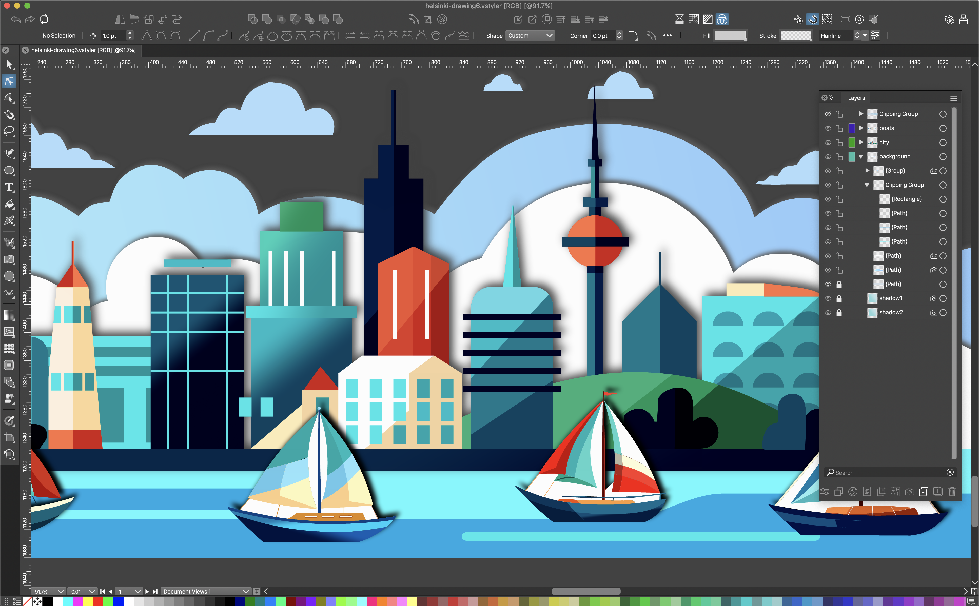Open the Layers panel hamburger menu

[954, 98]
